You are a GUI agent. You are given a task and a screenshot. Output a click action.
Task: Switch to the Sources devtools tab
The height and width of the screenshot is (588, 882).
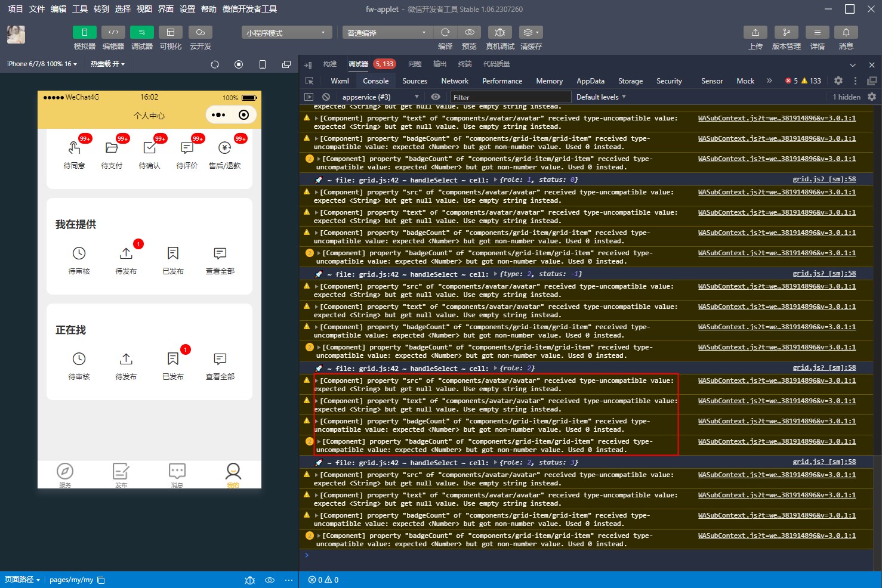point(415,81)
